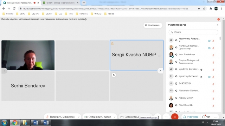This screenshot has height=126, width=225.
Task: Open the Чат panel
Action: [206, 117]
